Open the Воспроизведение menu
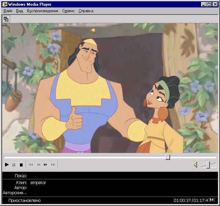This screenshot has height=206, width=220. [43, 11]
